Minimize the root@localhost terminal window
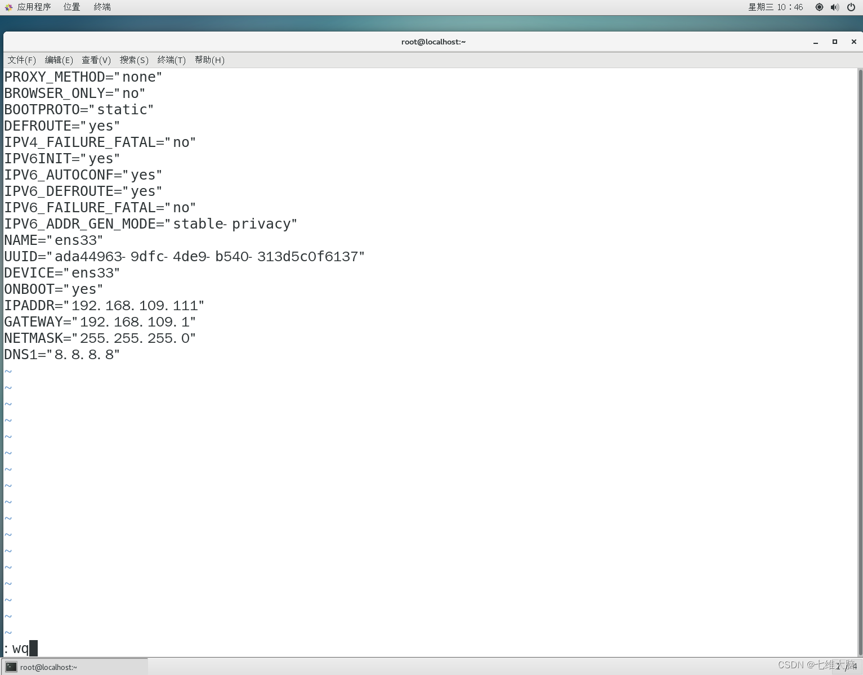 (x=816, y=42)
